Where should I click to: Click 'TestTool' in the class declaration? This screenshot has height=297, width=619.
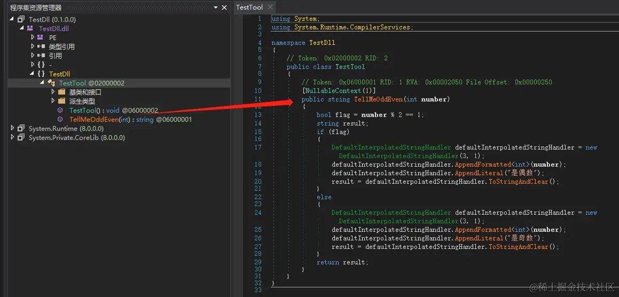point(350,67)
